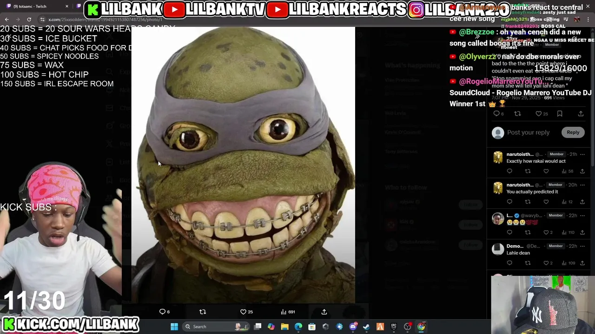595x334 pixels.
Task: Open more options on @wavyb reply
Action: pyautogui.click(x=582, y=216)
